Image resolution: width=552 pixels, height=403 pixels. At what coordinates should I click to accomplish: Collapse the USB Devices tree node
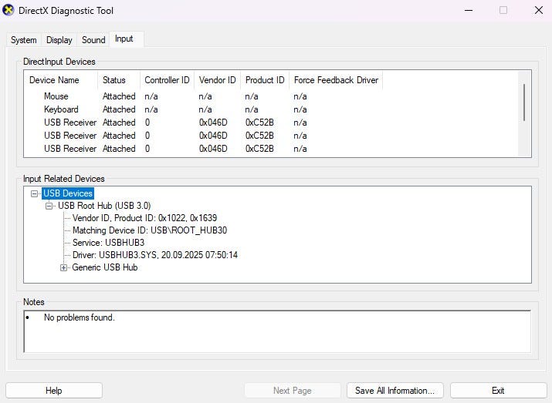click(35, 194)
